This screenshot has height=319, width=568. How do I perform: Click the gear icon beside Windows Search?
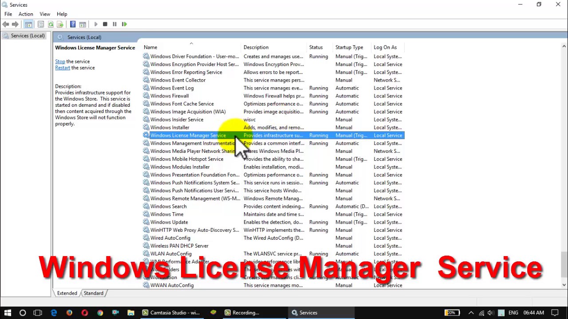pos(146,206)
